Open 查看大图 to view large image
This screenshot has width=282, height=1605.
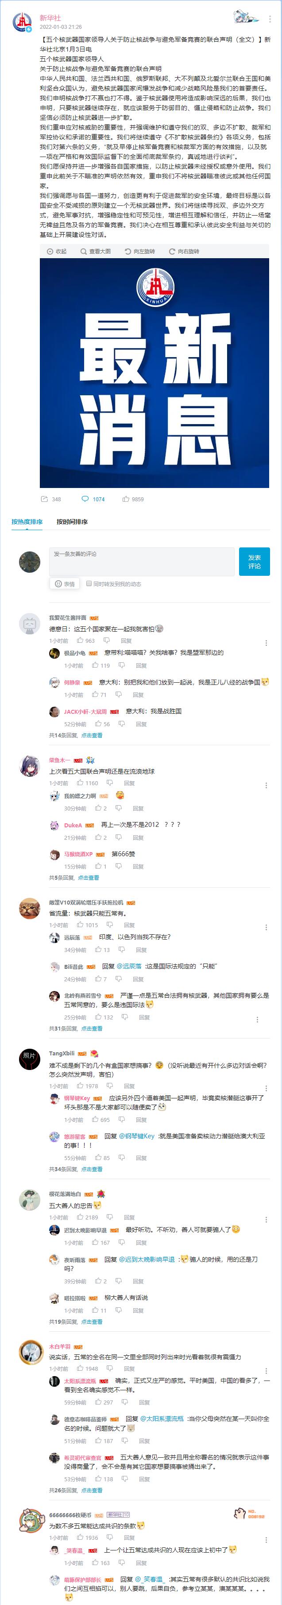(96, 251)
